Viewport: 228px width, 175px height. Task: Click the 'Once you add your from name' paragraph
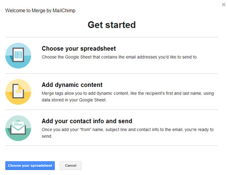[x=128, y=133]
